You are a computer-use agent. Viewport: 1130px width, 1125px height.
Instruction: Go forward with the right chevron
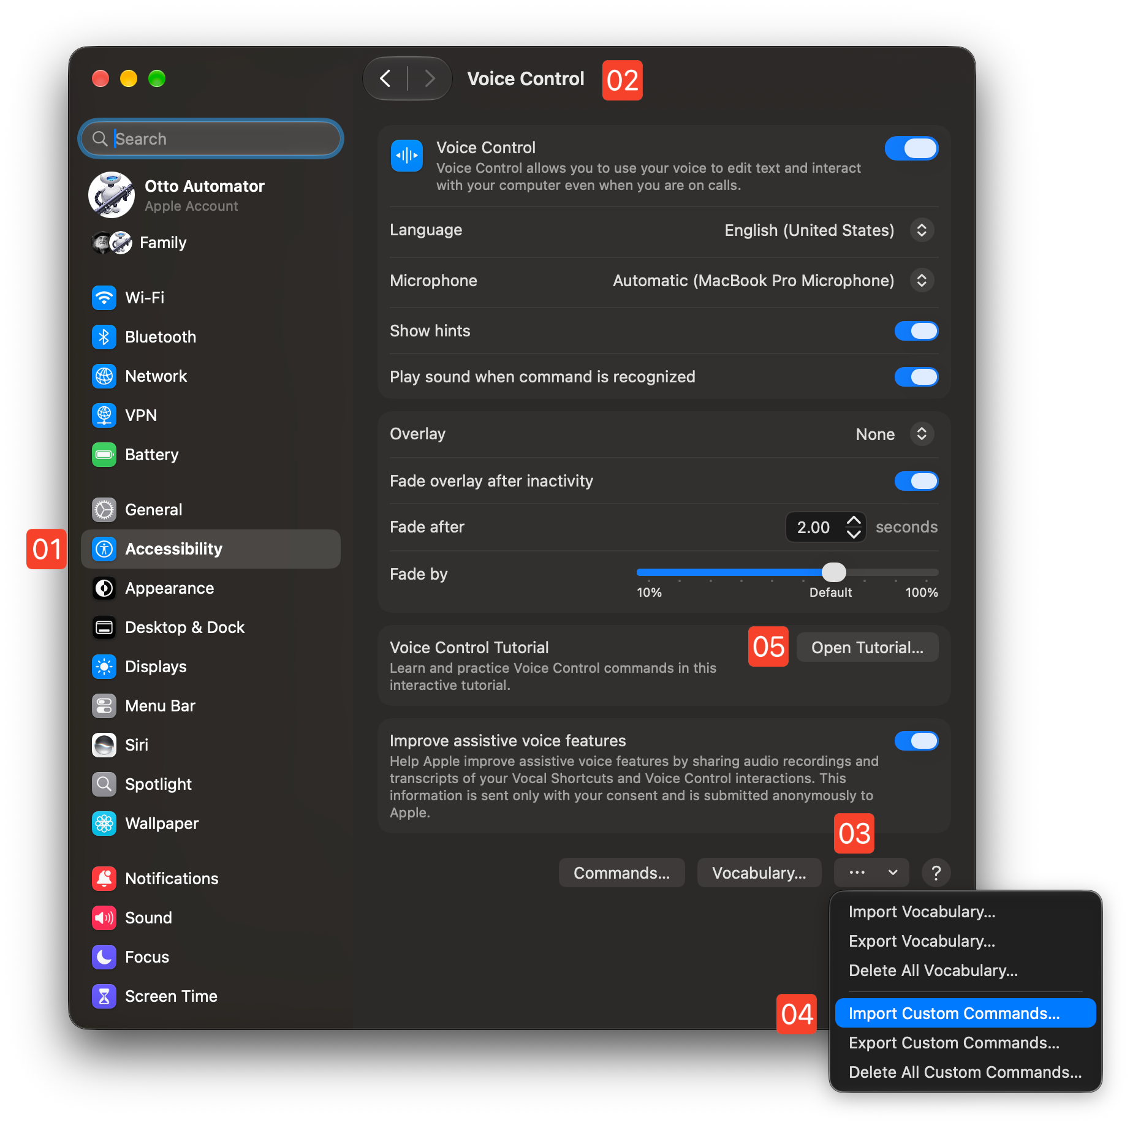[x=430, y=78]
